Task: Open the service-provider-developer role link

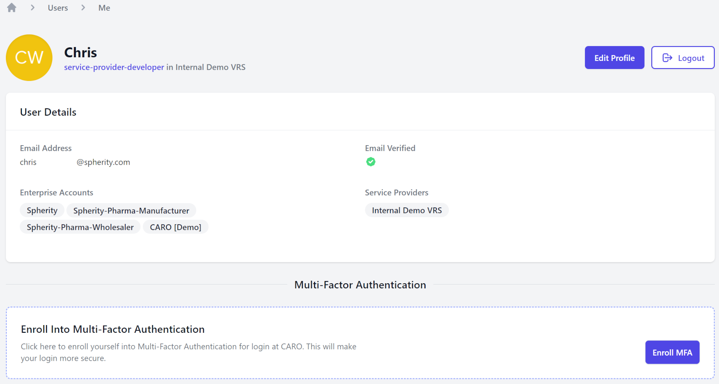Action: click(114, 67)
